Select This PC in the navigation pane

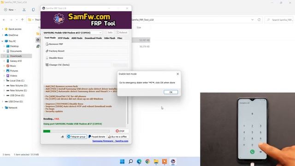tap(12, 41)
